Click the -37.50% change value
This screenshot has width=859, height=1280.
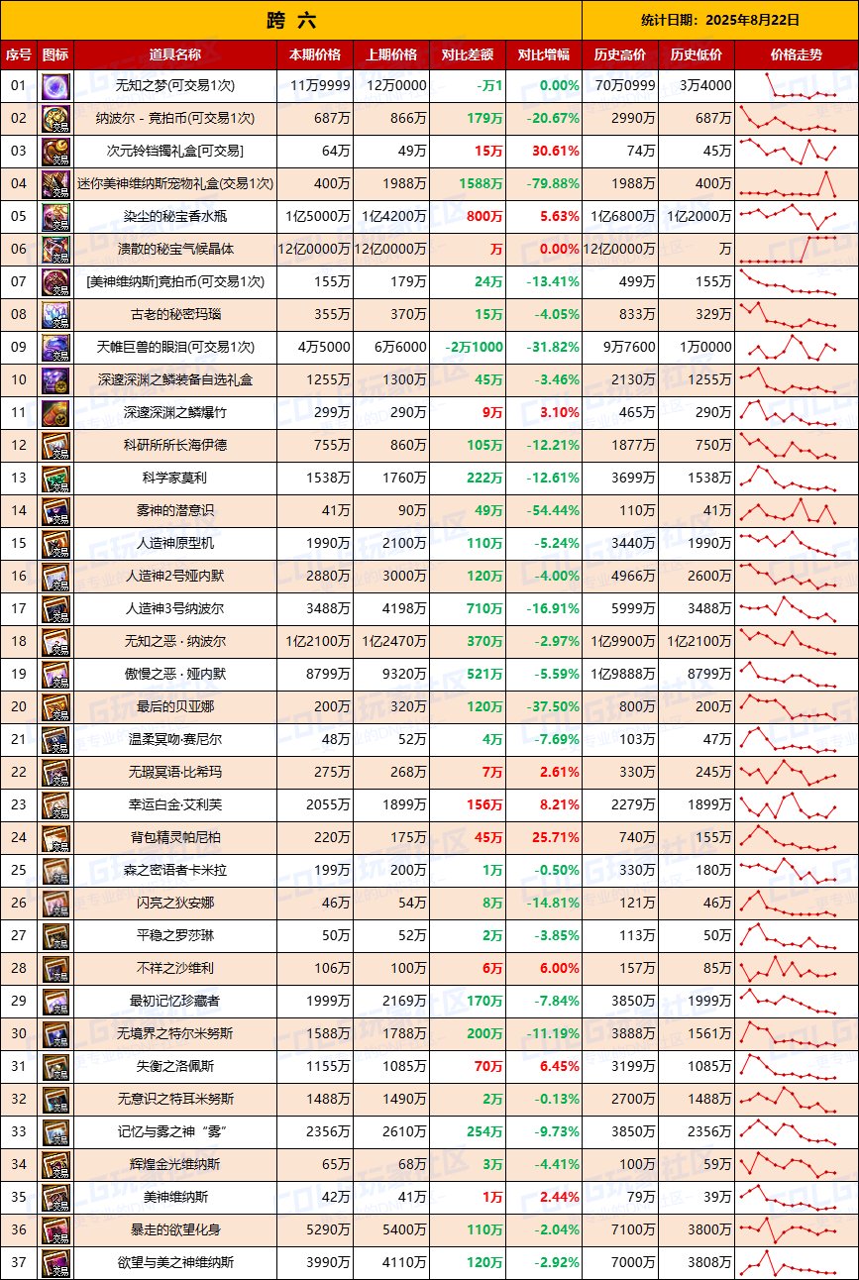click(x=553, y=707)
